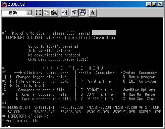Viewport: 165px width, 129px height.
Task: Click 'O COPY a file' entry
Action: click(x=97, y=94)
